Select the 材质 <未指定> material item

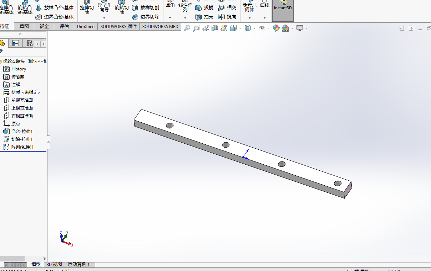point(22,92)
